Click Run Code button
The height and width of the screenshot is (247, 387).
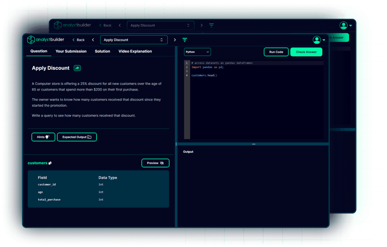click(276, 52)
